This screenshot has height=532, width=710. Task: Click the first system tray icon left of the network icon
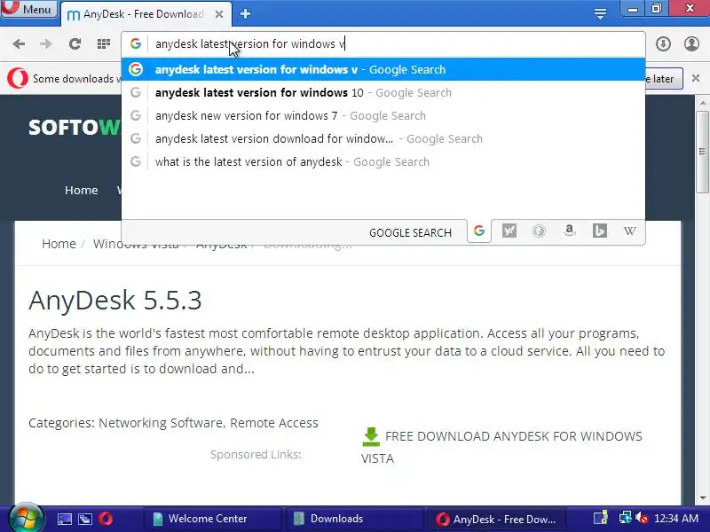point(601,518)
